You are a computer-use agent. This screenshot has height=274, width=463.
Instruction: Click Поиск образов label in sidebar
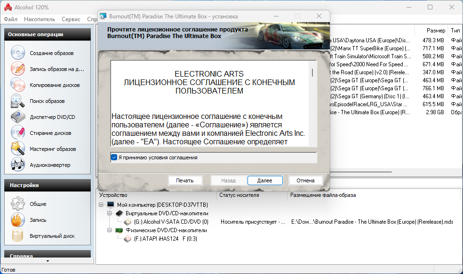click(x=47, y=101)
